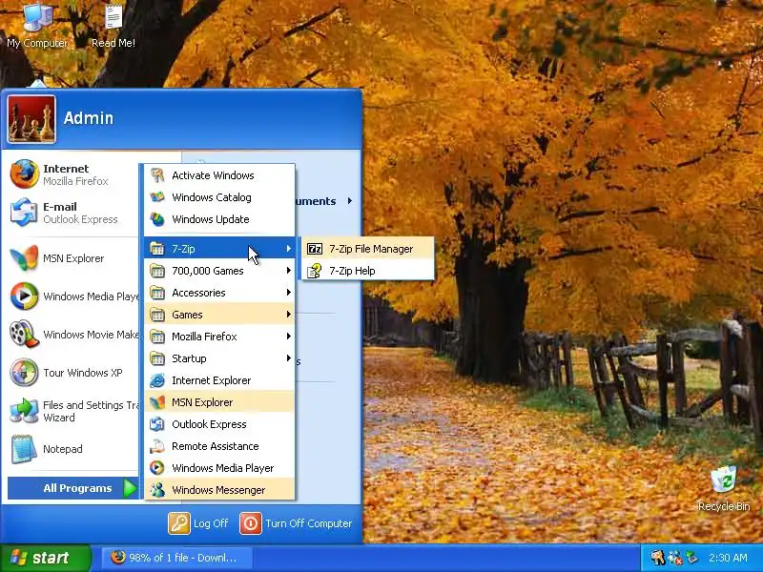Click the Accessories folder icon
Image resolution: width=763 pixels, height=572 pixels.
pyautogui.click(x=157, y=293)
